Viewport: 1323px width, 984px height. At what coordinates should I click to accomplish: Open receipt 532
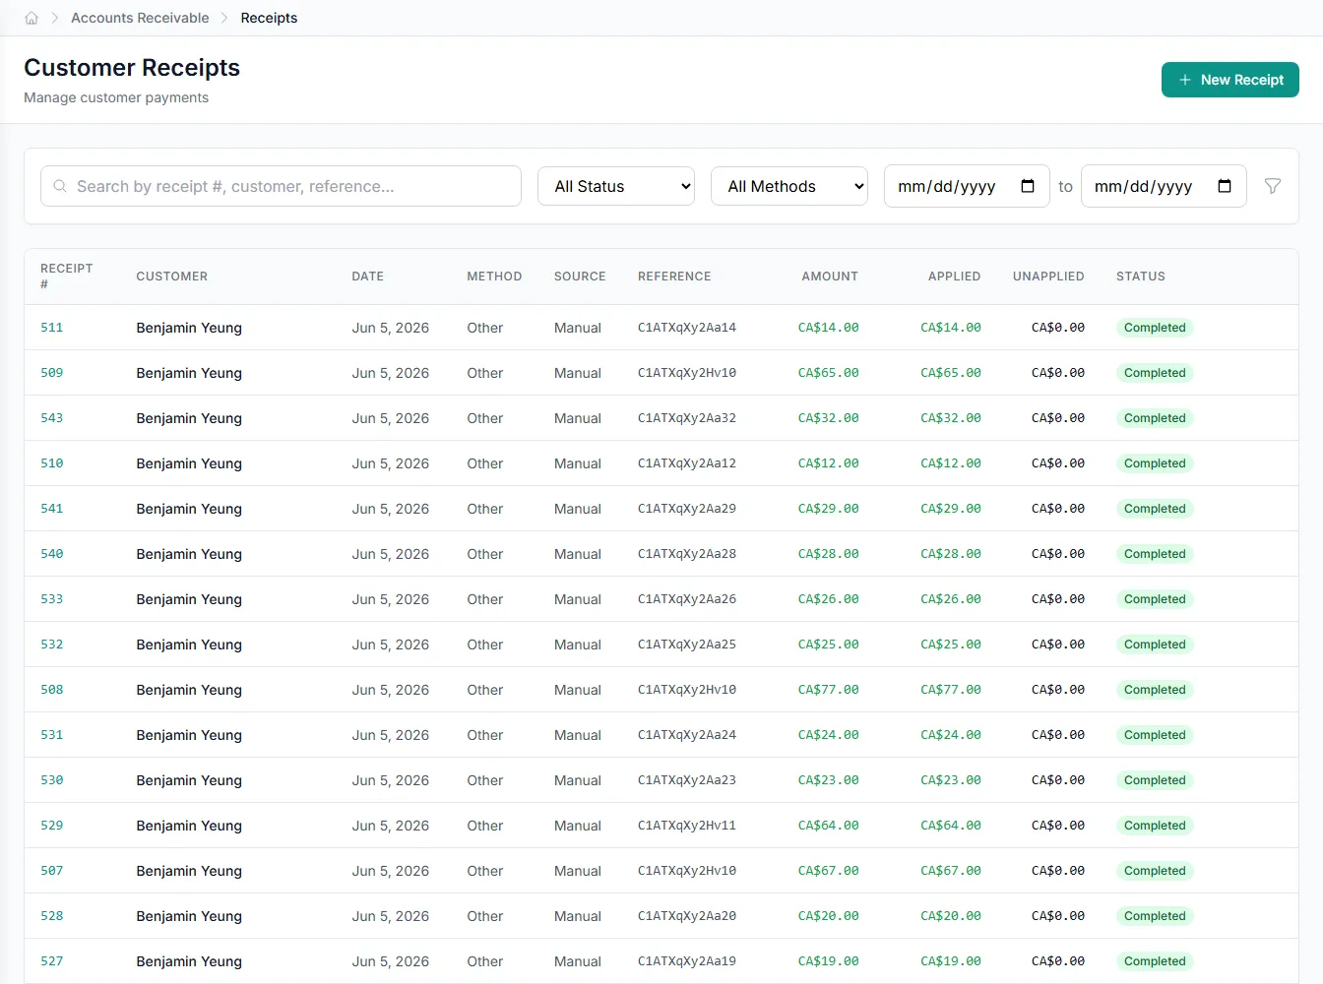pyautogui.click(x=52, y=645)
